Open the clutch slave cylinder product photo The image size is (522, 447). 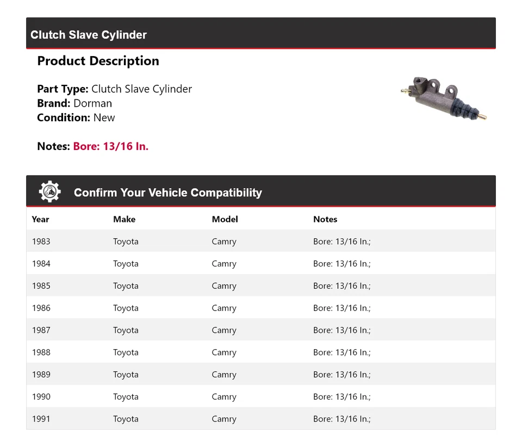coord(444,98)
